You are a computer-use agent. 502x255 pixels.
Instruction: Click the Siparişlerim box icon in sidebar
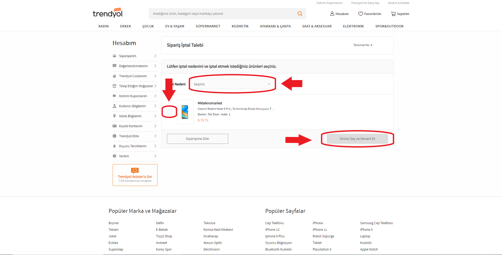[x=114, y=56]
